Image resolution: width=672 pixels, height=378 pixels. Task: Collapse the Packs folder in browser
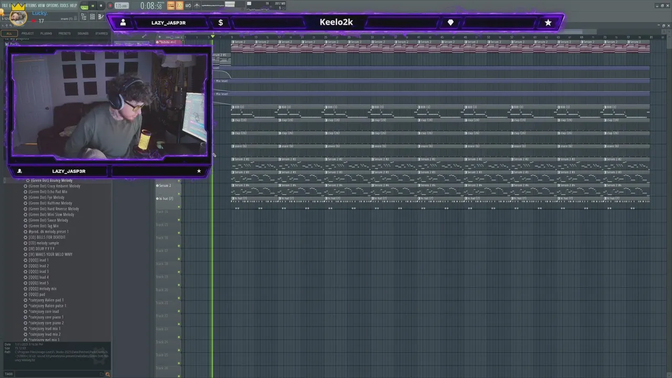click(14, 44)
